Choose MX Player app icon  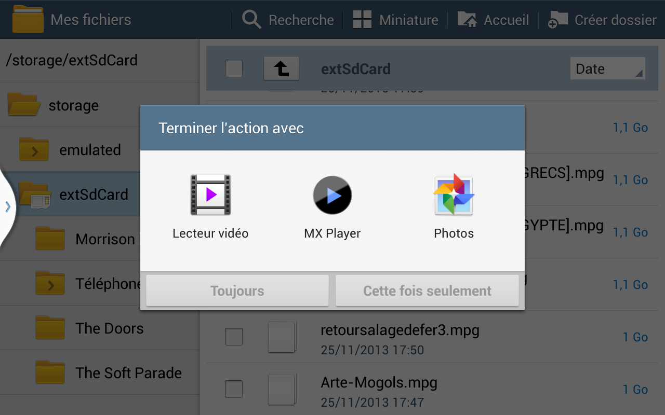point(332,195)
